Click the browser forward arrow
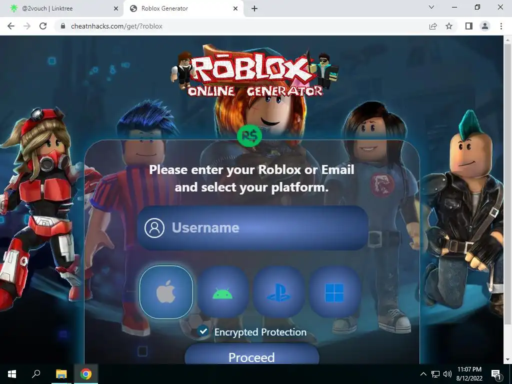This screenshot has height=384, width=512. pos(27,26)
